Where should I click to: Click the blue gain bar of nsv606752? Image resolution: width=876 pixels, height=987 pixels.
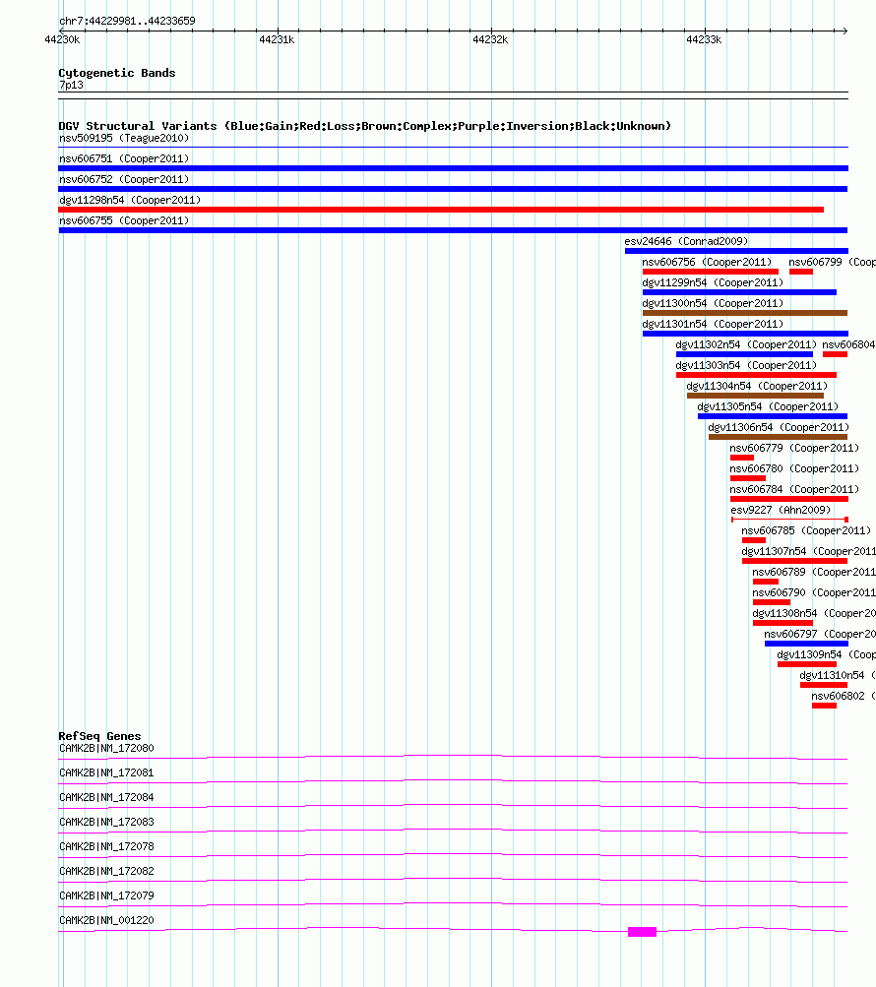coord(453,189)
